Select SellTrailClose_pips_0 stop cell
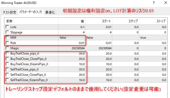Viewport: 170px width, 98px height. [x=153, y=69]
